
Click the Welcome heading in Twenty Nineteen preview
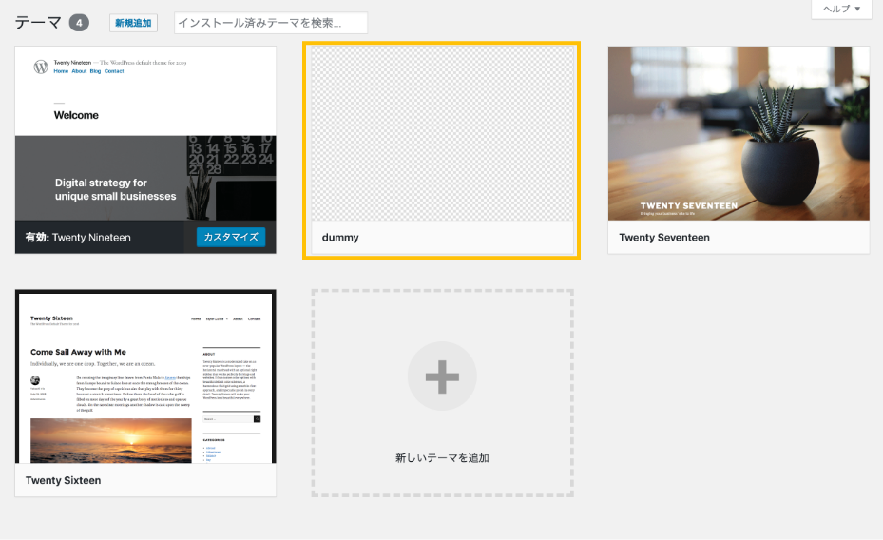76,115
